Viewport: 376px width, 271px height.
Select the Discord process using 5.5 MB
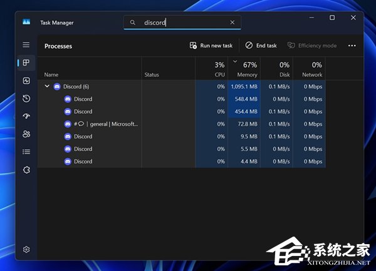pyautogui.click(x=182, y=149)
